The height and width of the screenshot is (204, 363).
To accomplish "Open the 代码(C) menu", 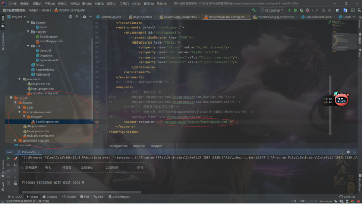I will pyautogui.click(x=62, y=4).
